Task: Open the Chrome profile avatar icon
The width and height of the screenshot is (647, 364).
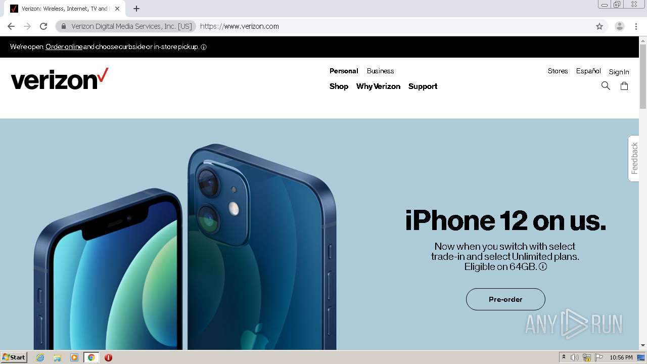Action: [620, 26]
